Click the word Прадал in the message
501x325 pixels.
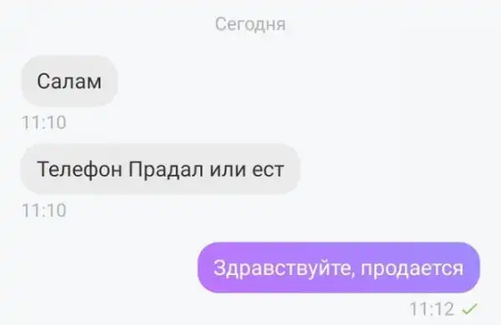(166, 169)
